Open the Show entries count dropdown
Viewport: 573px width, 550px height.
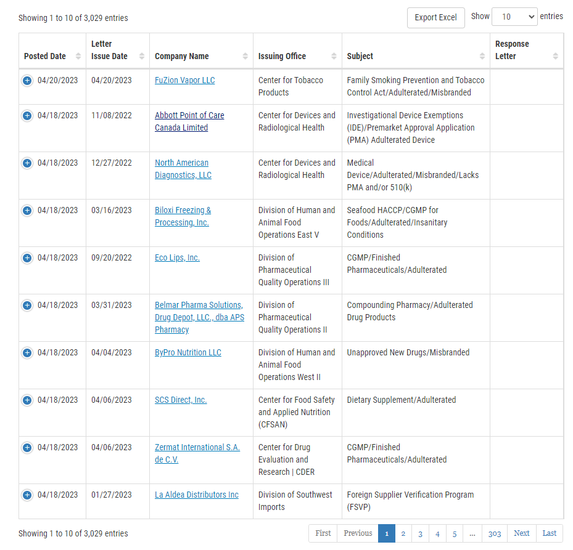(x=514, y=17)
